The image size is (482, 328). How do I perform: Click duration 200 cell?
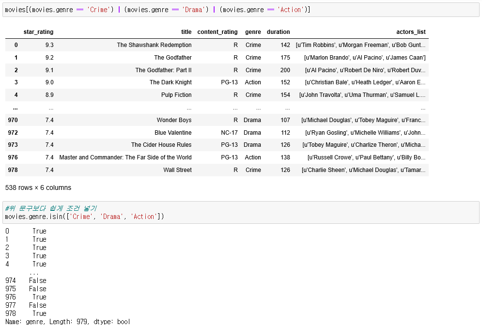285,70
